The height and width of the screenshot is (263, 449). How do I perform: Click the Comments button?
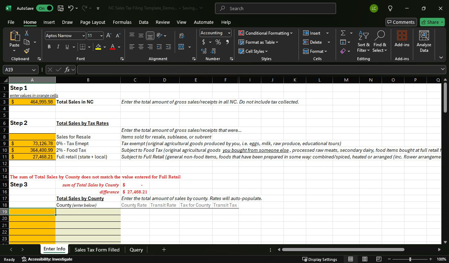click(x=401, y=22)
